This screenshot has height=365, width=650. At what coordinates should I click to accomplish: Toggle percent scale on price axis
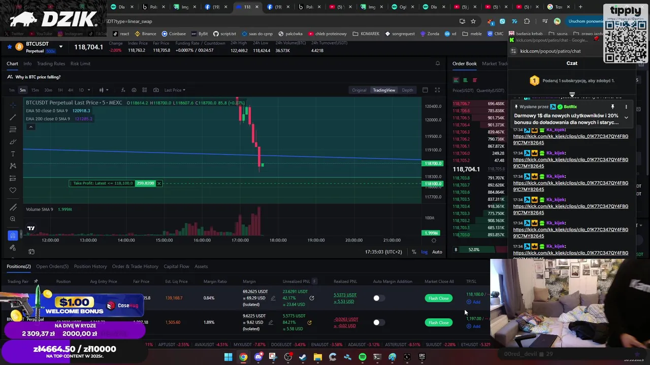[x=414, y=252]
